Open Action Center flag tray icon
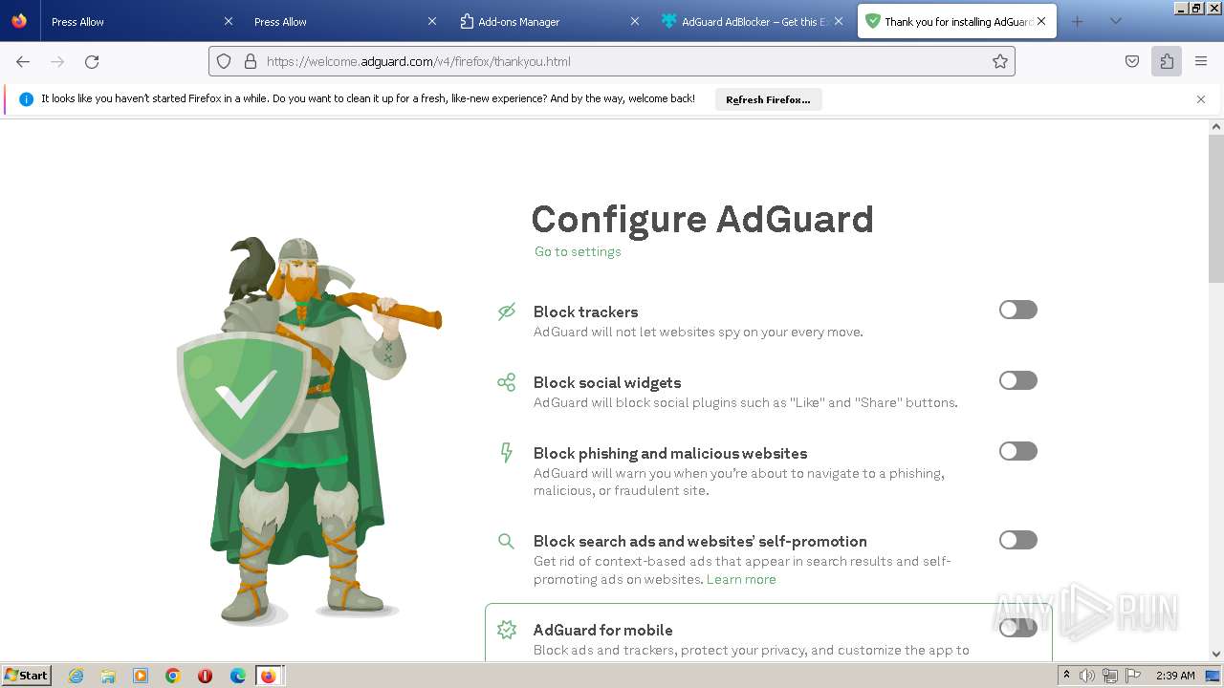This screenshot has height=688, width=1224. coord(1133,676)
